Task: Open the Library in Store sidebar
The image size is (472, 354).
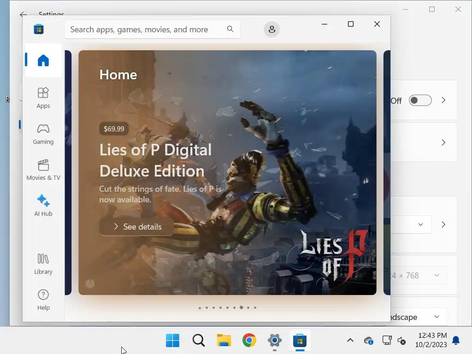Action: click(x=43, y=264)
